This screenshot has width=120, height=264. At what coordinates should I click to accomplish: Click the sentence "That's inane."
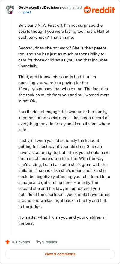(62, 37)
